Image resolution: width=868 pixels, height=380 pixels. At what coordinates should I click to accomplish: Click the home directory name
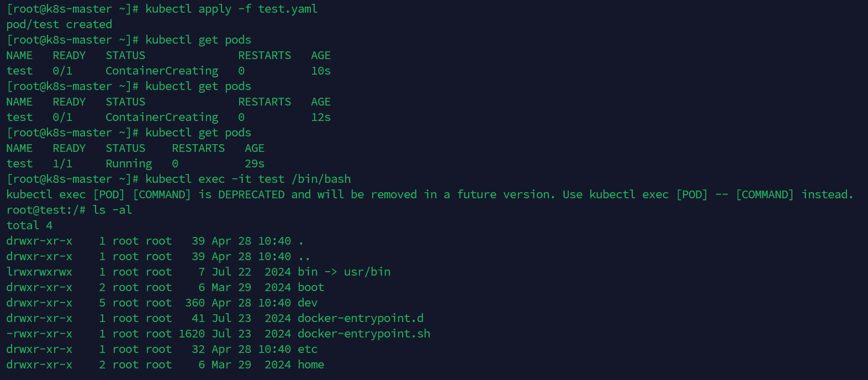coord(311,365)
